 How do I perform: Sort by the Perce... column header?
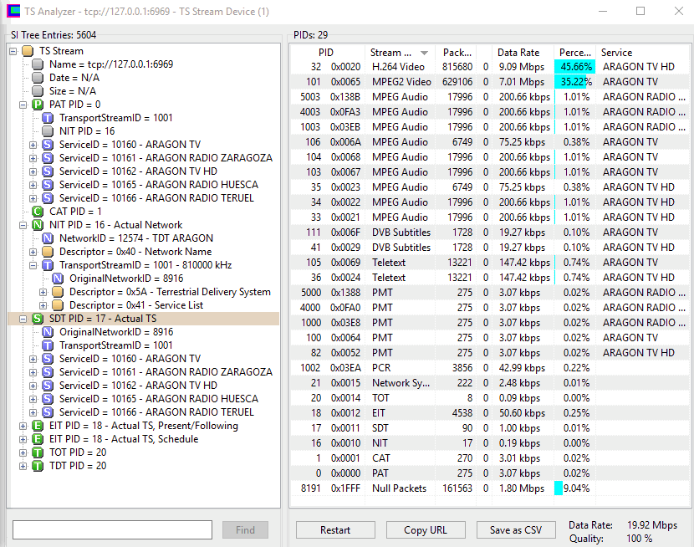pyautogui.click(x=575, y=52)
